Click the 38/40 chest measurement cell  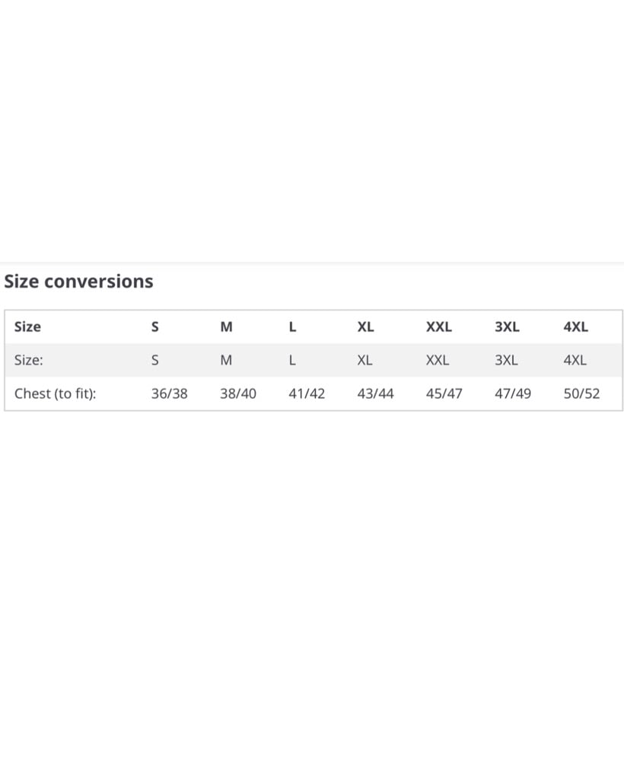pos(237,393)
